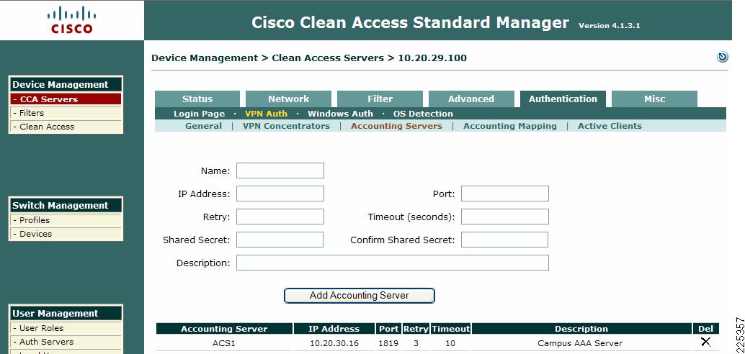Select Accounting Servers section
The image size is (745, 354).
click(396, 126)
